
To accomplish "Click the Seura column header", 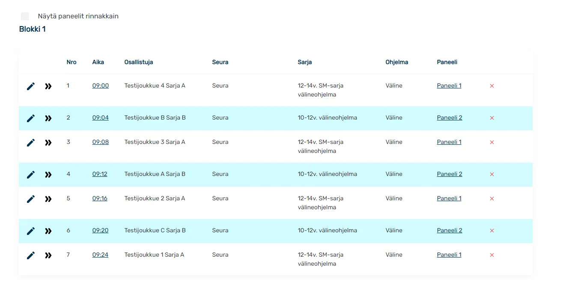I will 220,62.
